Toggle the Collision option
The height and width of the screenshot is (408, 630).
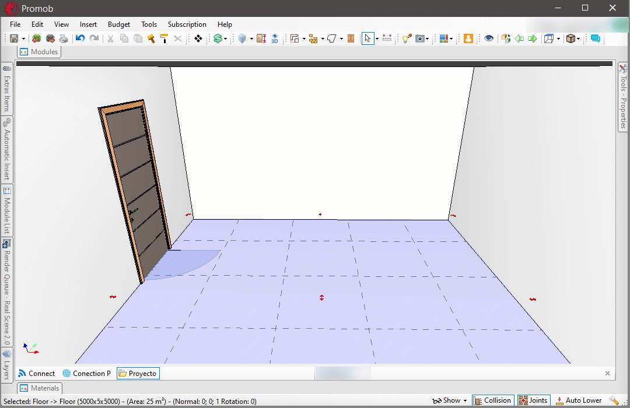point(493,400)
